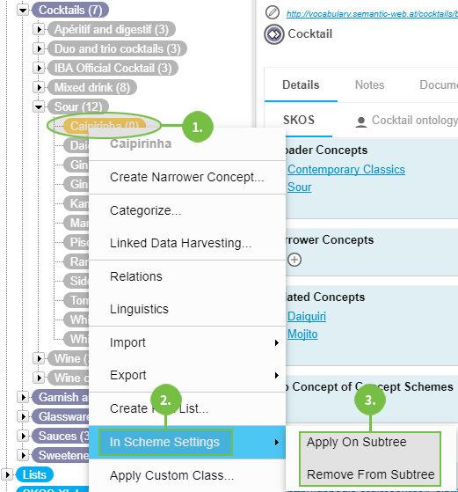The width and height of the screenshot is (458, 492).
Task: Expand Apéritif and digestif node
Action: tap(39, 30)
